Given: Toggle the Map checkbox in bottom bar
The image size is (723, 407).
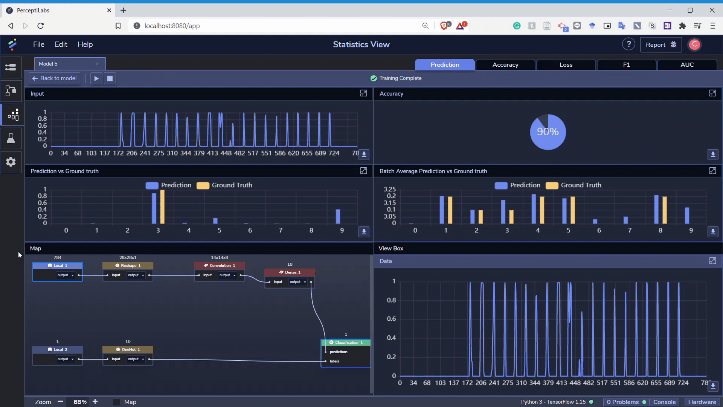Looking at the screenshot, I should pos(116,402).
